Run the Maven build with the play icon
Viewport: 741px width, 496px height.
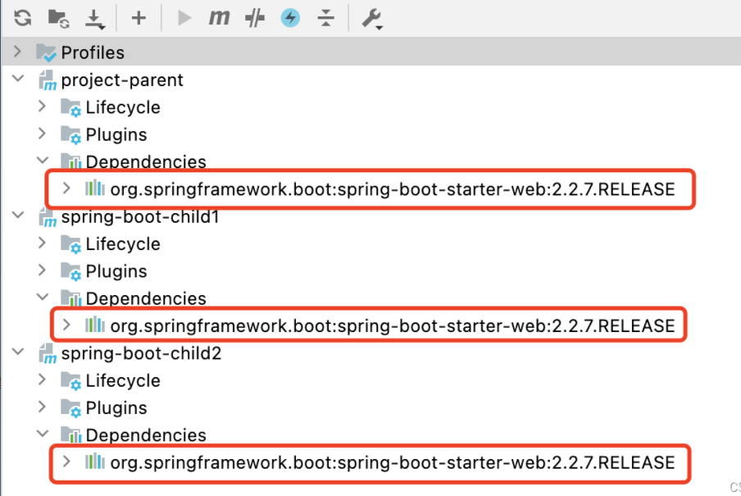tap(182, 19)
